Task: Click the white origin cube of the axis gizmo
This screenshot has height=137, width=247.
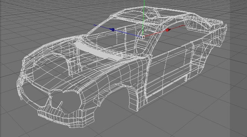Action: 142,37
